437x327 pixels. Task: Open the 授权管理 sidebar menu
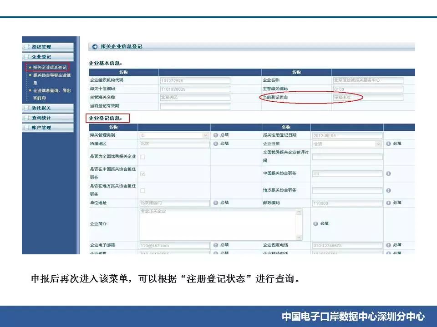point(47,47)
